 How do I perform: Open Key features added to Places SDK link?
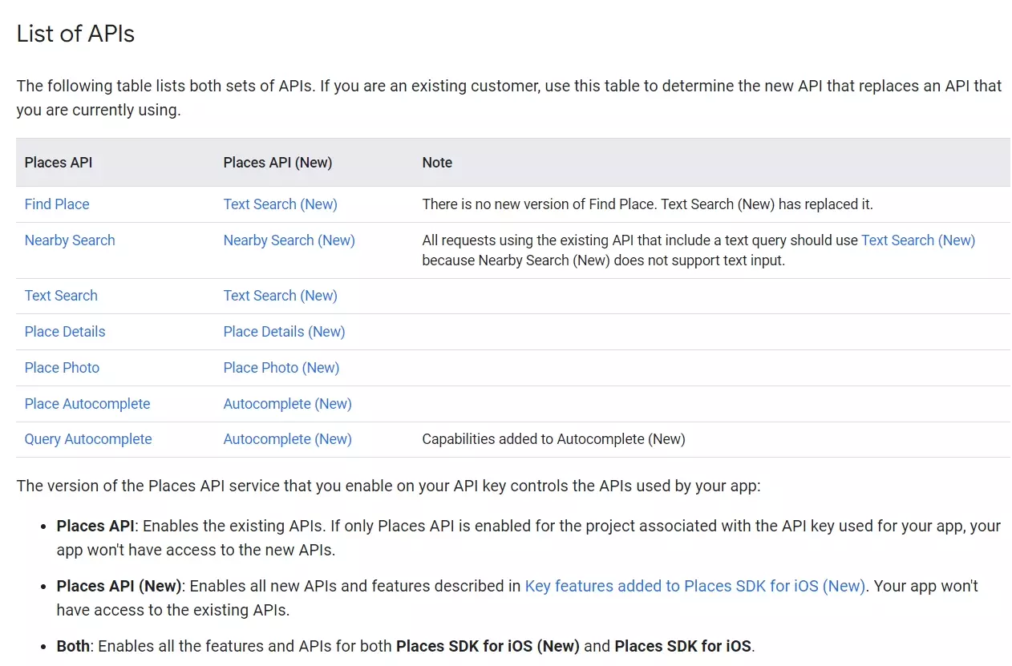(x=694, y=586)
